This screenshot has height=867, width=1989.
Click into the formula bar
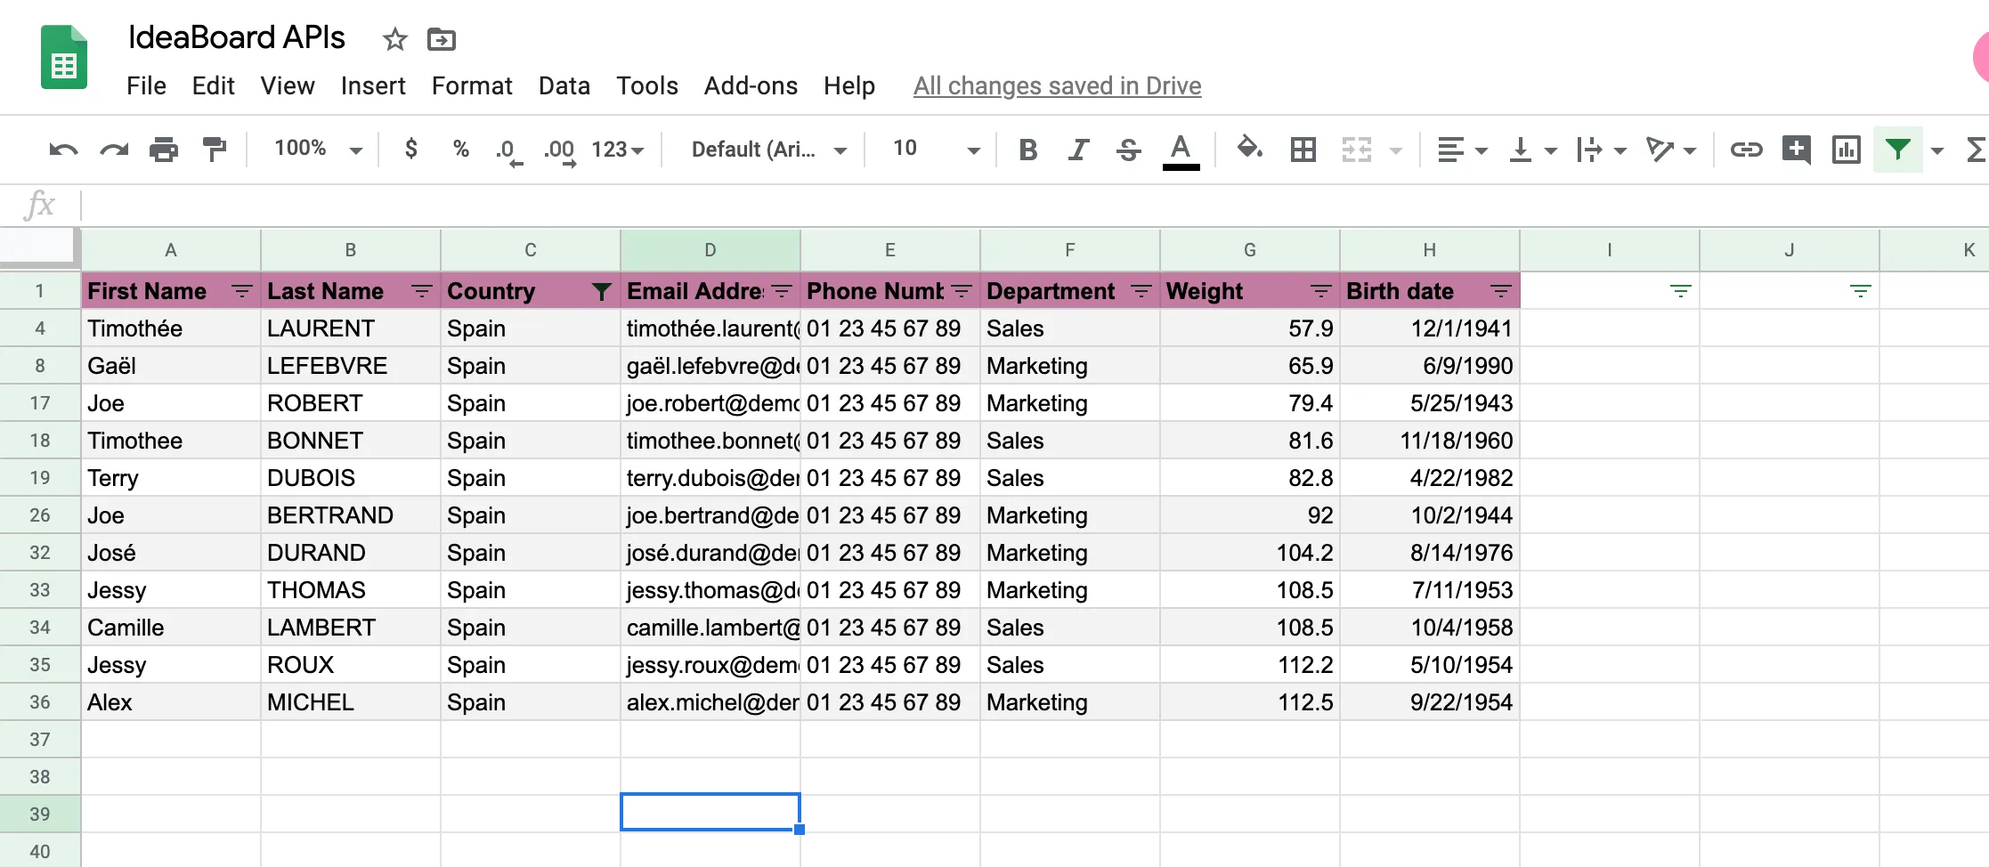(979, 206)
